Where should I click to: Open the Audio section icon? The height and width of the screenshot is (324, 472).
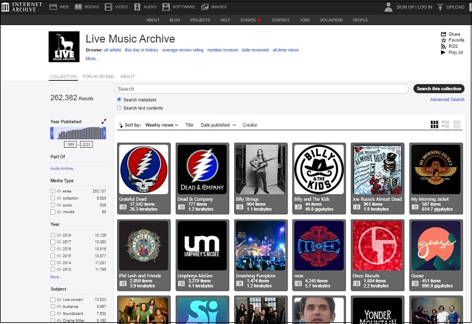[137, 7]
